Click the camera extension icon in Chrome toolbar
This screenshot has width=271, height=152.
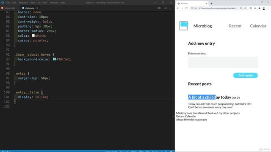255,8
